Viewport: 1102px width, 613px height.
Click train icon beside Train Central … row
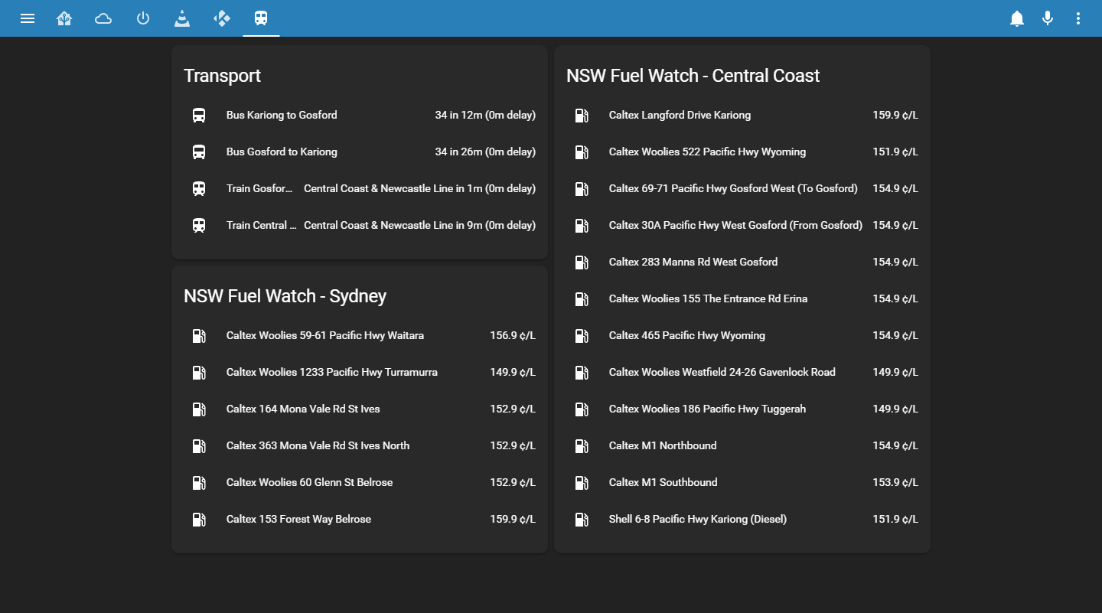(x=199, y=226)
